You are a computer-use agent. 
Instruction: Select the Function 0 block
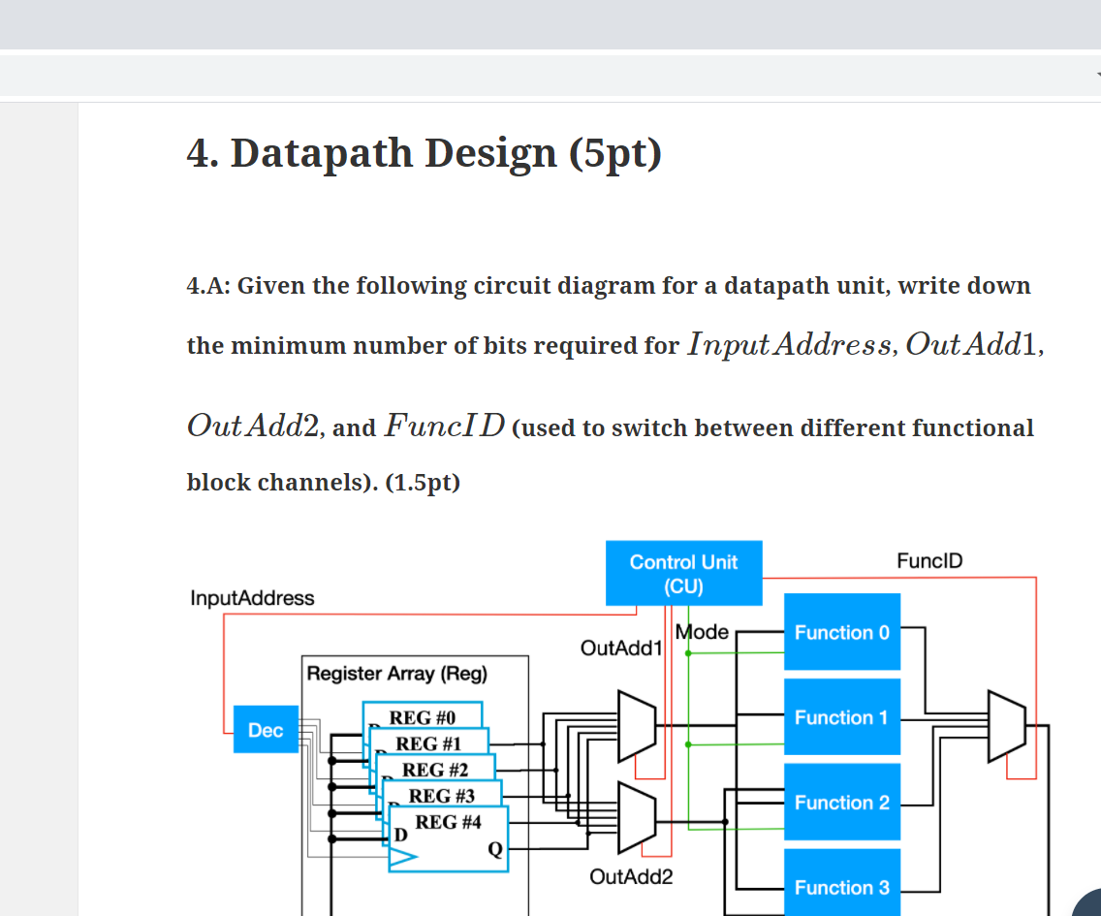[841, 632]
